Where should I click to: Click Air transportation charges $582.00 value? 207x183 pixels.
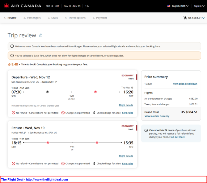(x=193, y=99)
